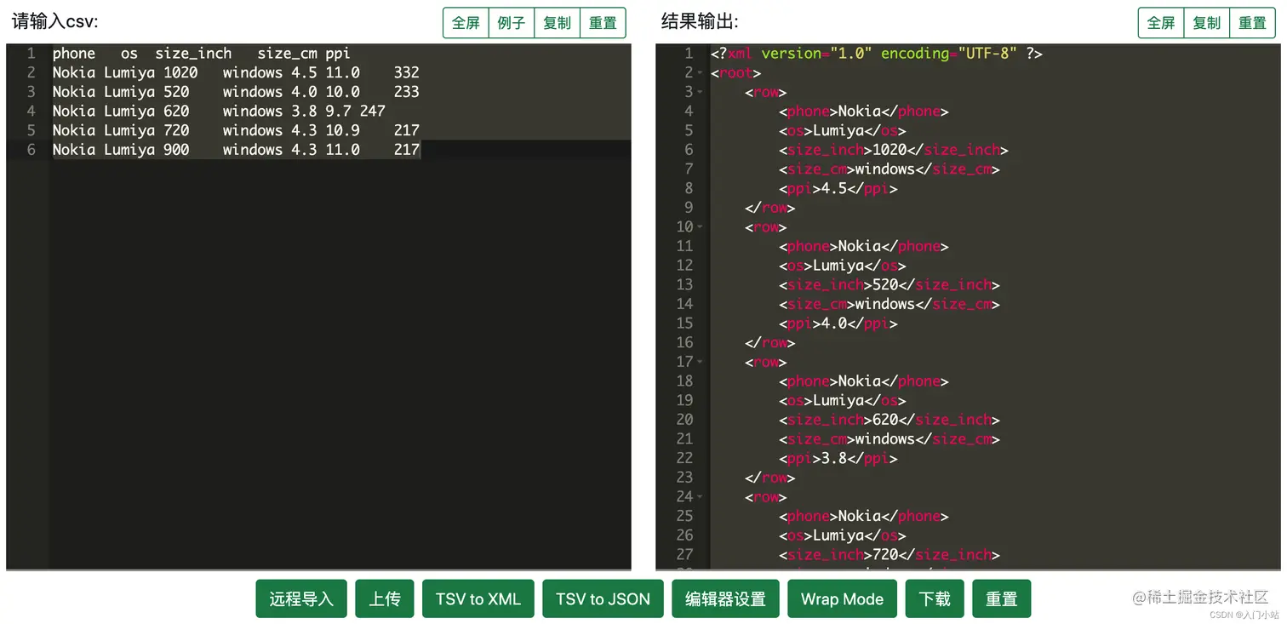Image resolution: width=1287 pixels, height=624 pixels.
Task: Click the 全屏 button above the CSV input
Action: click(465, 23)
